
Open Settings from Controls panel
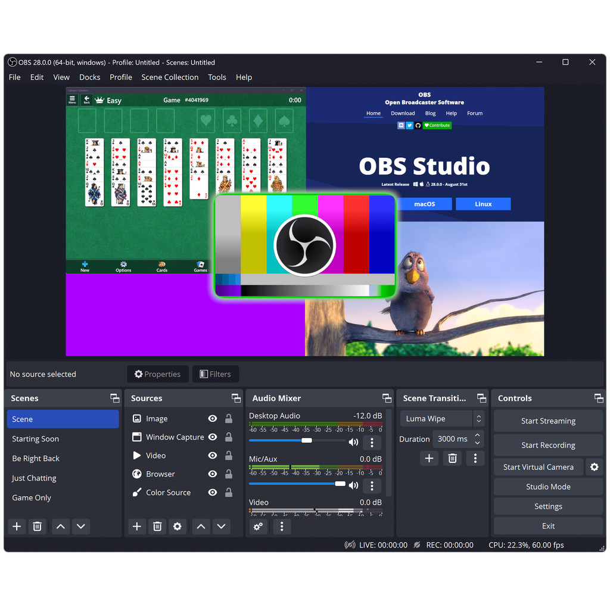[x=548, y=506]
